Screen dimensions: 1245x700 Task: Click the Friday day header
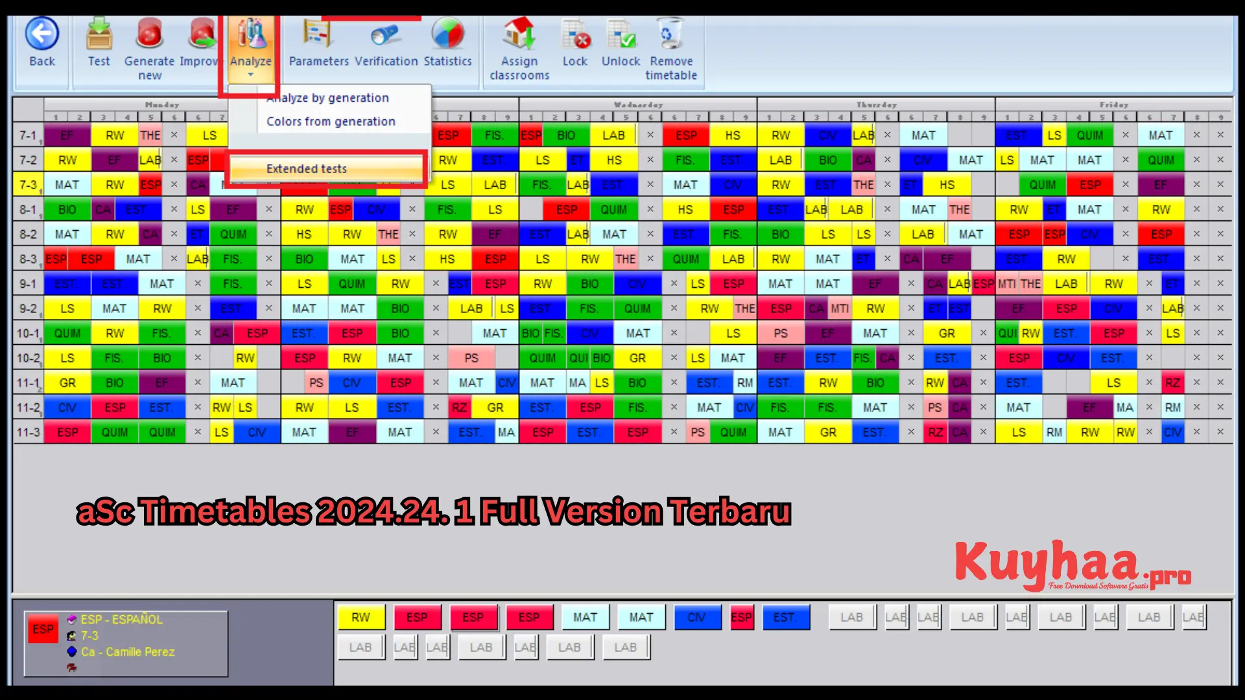click(x=1114, y=104)
